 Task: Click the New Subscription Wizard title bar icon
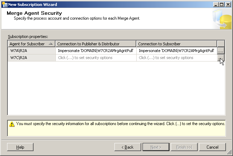tap(4, 5)
